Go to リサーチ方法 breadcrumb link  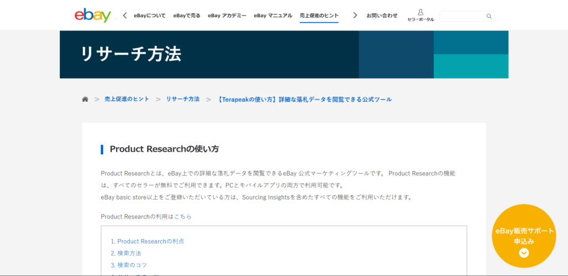(182, 99)
